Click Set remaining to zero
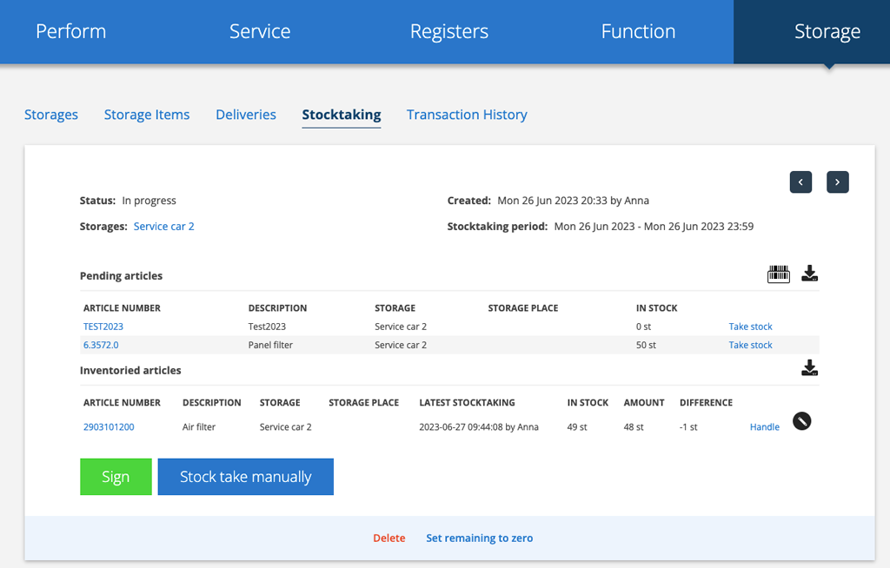This screenshot has width=890, height=568. tap(479, 538)
